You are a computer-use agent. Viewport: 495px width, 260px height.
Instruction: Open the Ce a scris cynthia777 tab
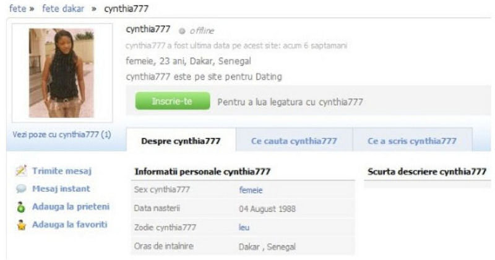click(412, 141)
